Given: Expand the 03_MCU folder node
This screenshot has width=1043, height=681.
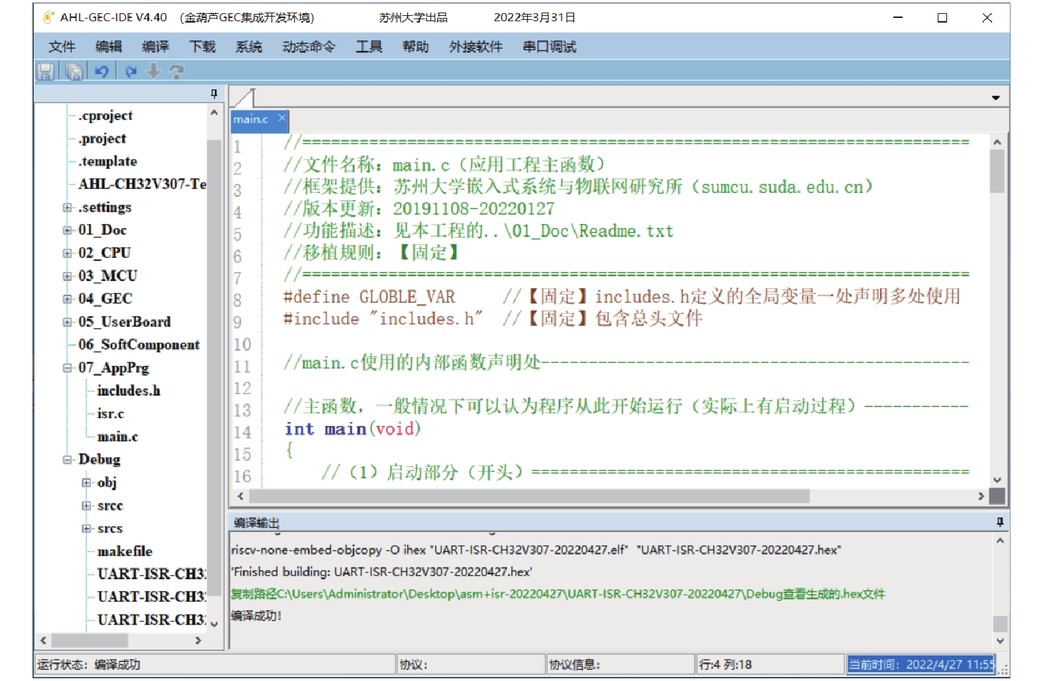Looking at the screenshot, I should (68, 276).
